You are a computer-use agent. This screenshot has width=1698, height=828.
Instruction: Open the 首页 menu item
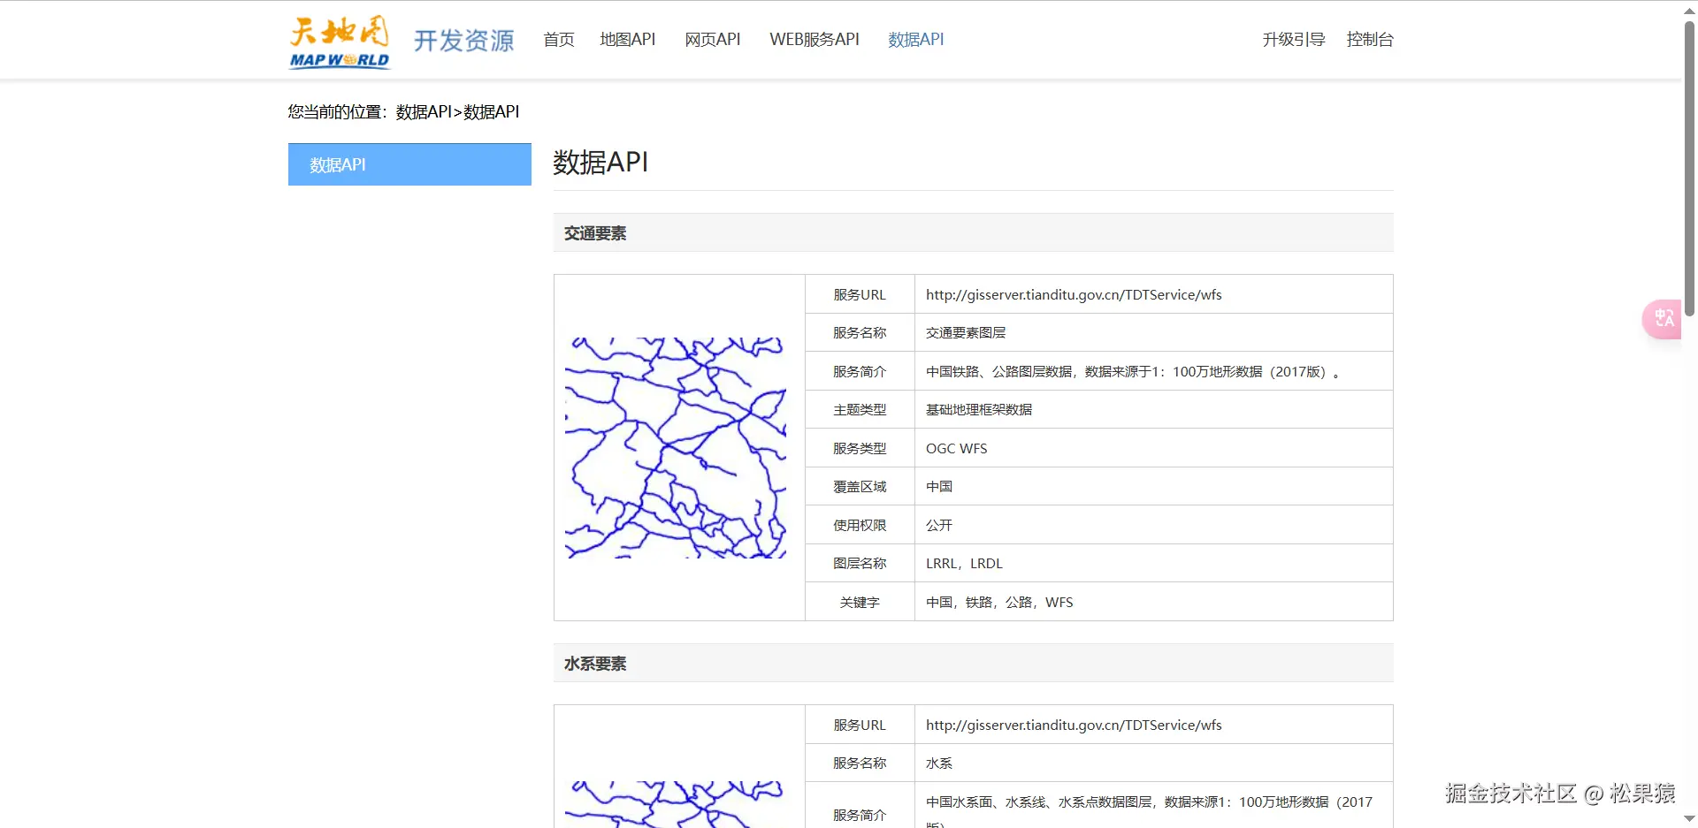pos(558,40)
